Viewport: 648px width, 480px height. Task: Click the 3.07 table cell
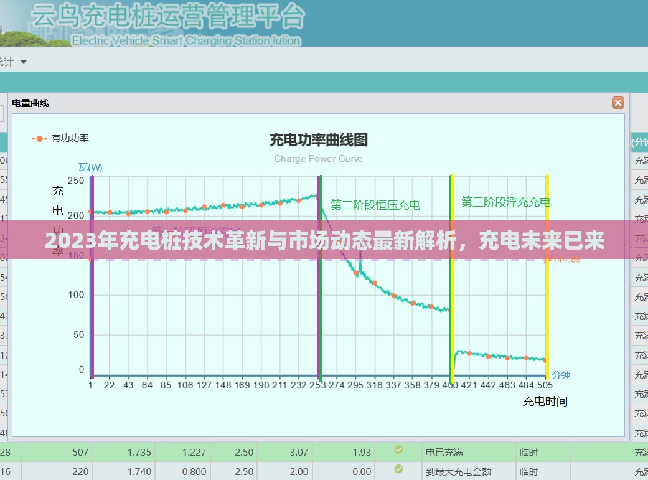pyautogui.click(x=299, y=453)
